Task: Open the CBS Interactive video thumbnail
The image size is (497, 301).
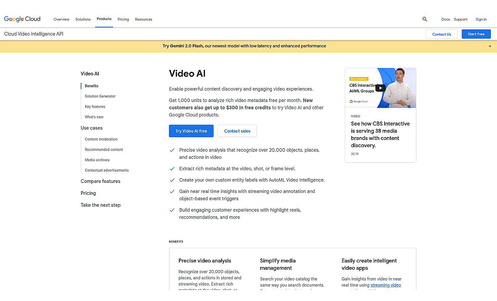Action: pyautogui.click(x=380, y=88)
